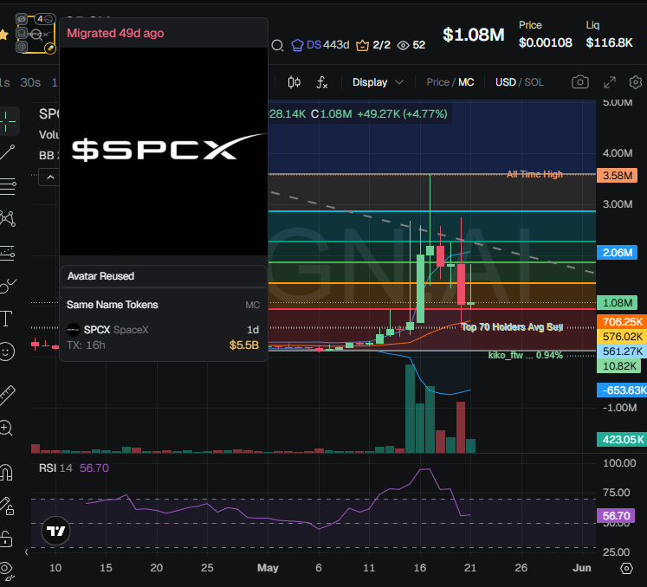Screen dimensions: 647x587
Task: Open the horizontal lines tool group
Action: pos(8,186)
